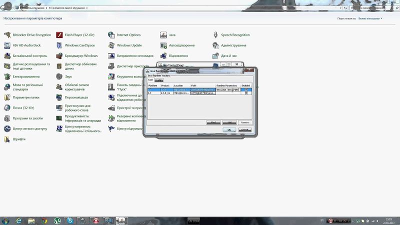Image resolution: width=400 pixels, height=225 pixels.
Task: Open the Java control panel icon
Action: (163, 35)
